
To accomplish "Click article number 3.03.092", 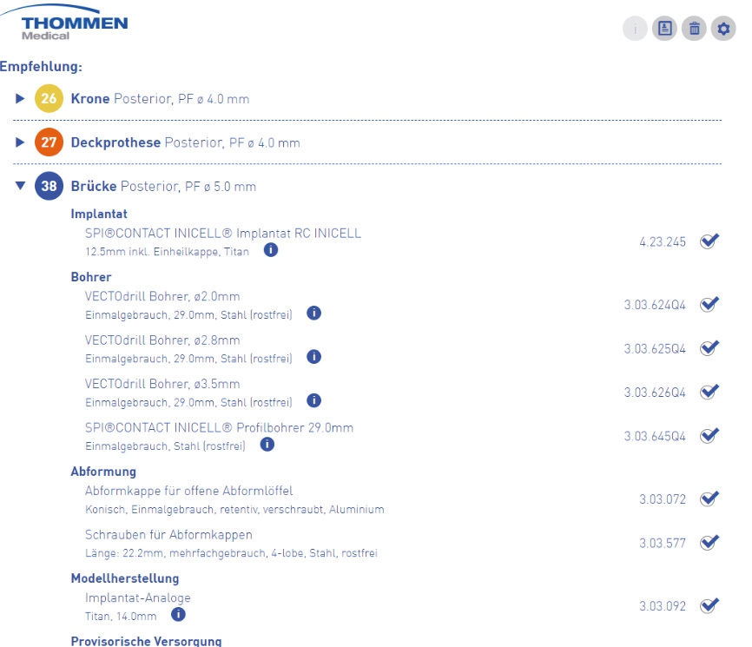I will (x=663, y=606).
